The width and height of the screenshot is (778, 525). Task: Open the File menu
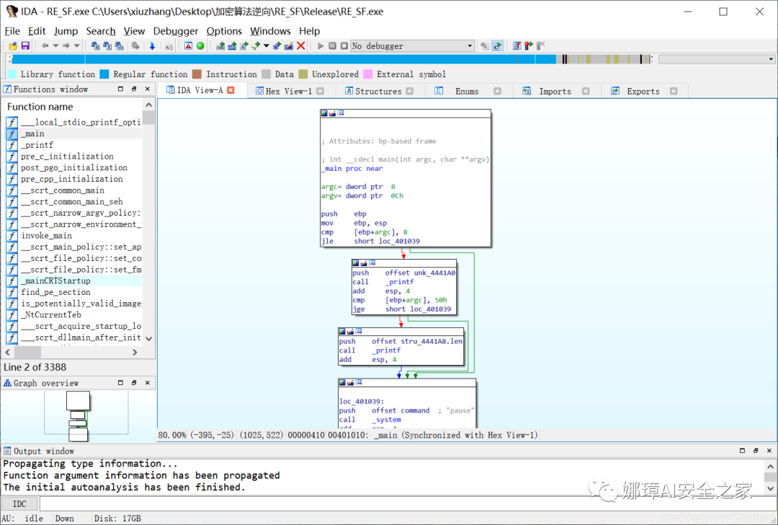pos(12,31)
